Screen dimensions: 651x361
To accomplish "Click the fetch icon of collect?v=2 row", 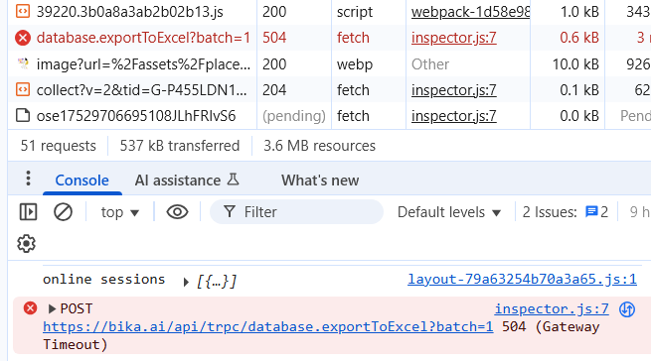I will (x=23, y=89).
